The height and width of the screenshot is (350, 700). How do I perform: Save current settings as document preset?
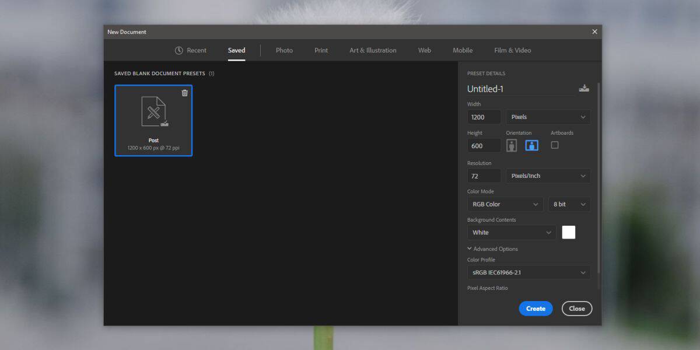click(584, 88)
